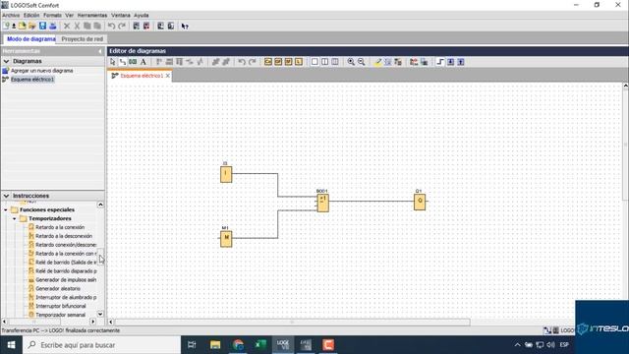629x354 pixels.
Task: Select the I input block on canvas
Action: click(226, 174)
